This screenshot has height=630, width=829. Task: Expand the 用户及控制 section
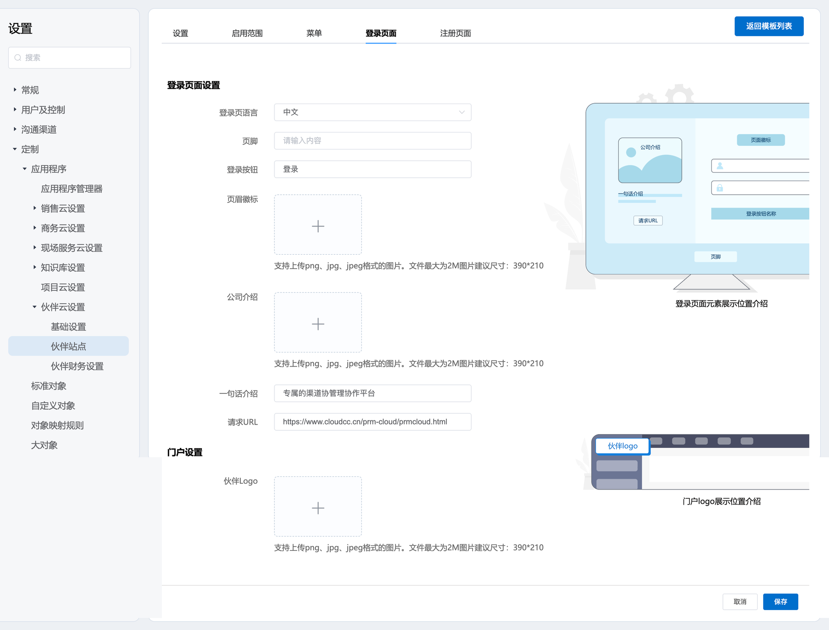(15, 109)
